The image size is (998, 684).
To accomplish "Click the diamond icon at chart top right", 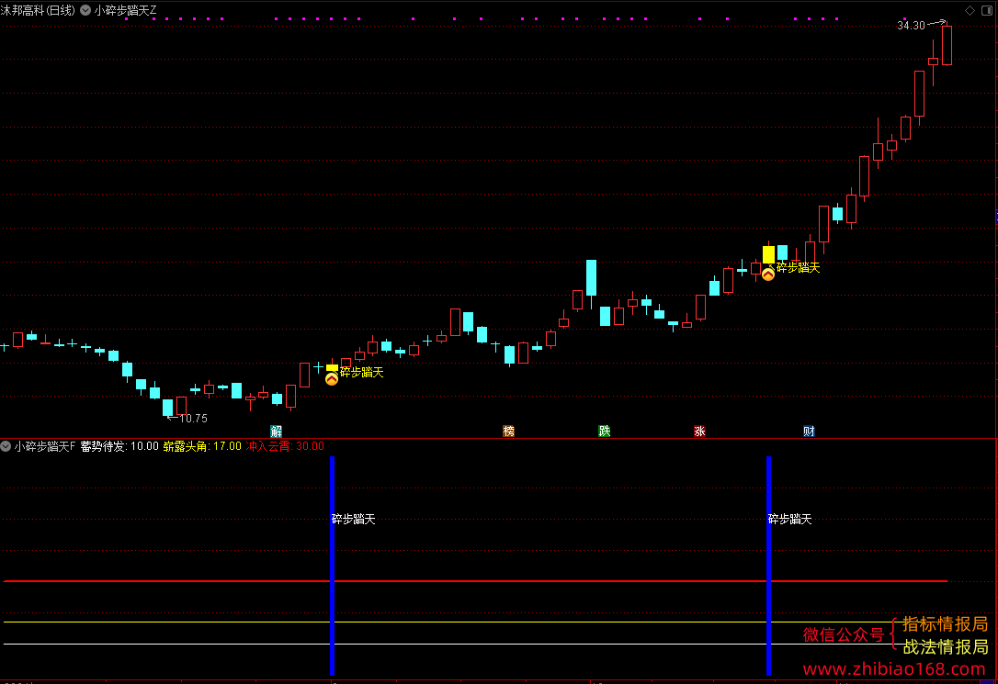I will pyautogui.click(x=970, y=10).
